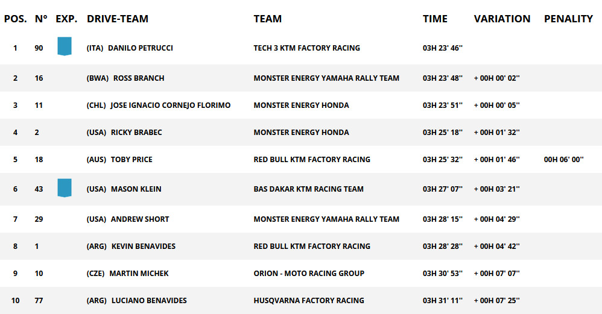Viewport: 602px width, 314px height.
Task: Click the VARIATION column header
Action: [502, 19]
